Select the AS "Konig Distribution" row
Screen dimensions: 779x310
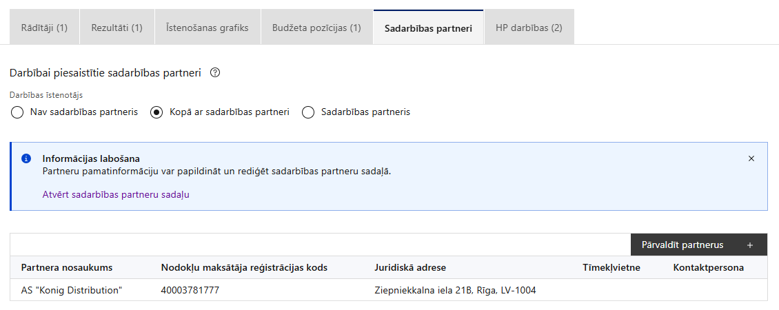(72, 290)
